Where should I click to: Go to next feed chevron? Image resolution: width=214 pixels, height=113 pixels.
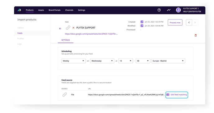(x=195, y=22)
